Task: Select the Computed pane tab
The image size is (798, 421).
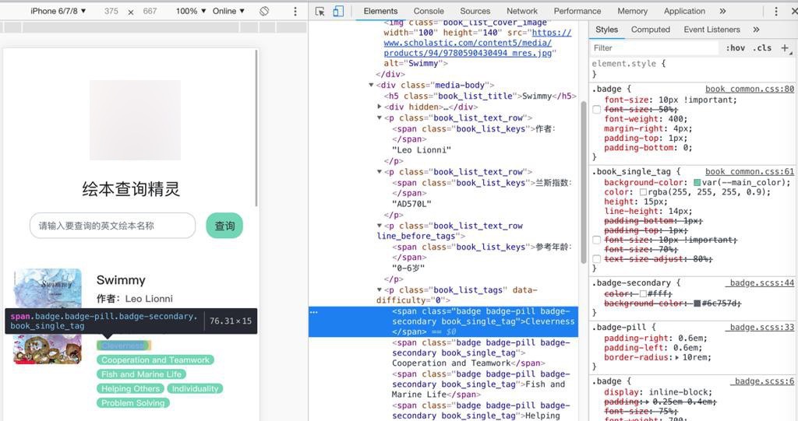Action: [x=651, y=30]
